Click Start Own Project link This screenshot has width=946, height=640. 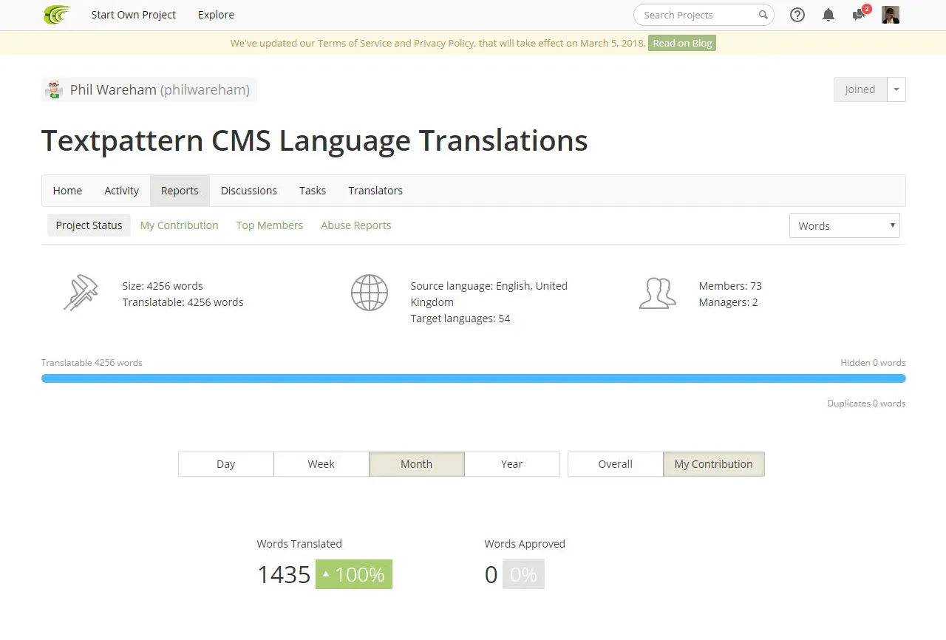pos(134,15)
